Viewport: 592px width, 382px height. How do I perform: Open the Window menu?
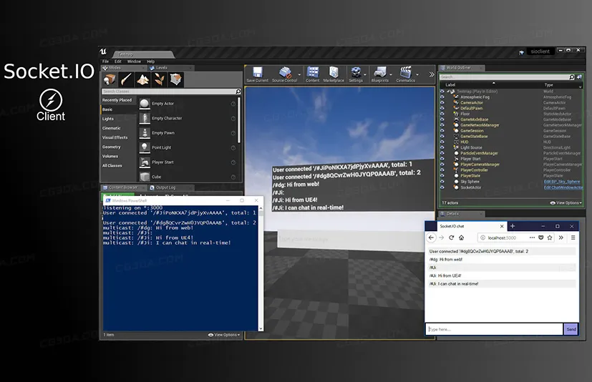[x=134, y=61]
